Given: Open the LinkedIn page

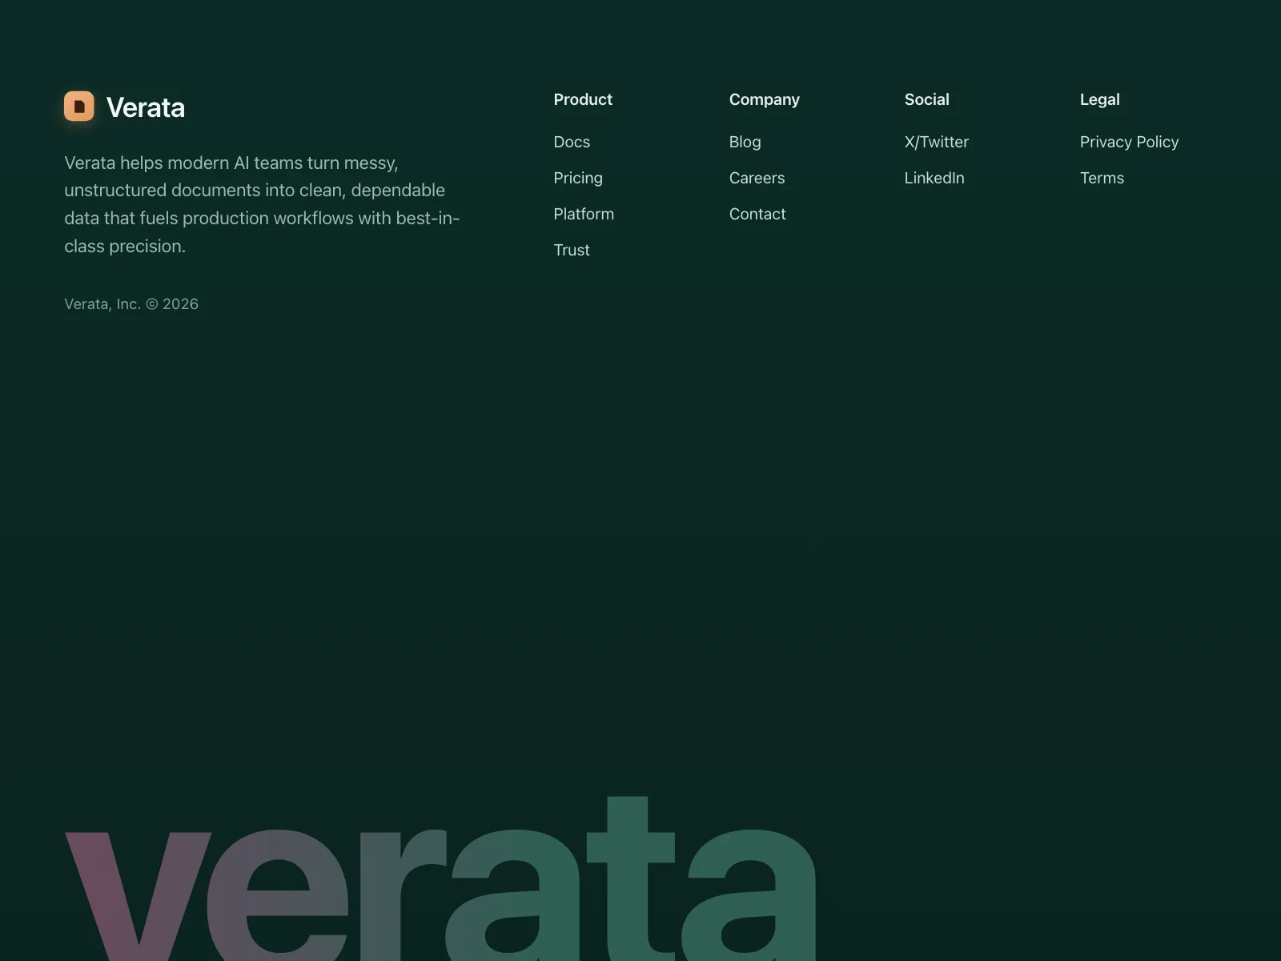Looking at the screenshot, I should [934, 178].
